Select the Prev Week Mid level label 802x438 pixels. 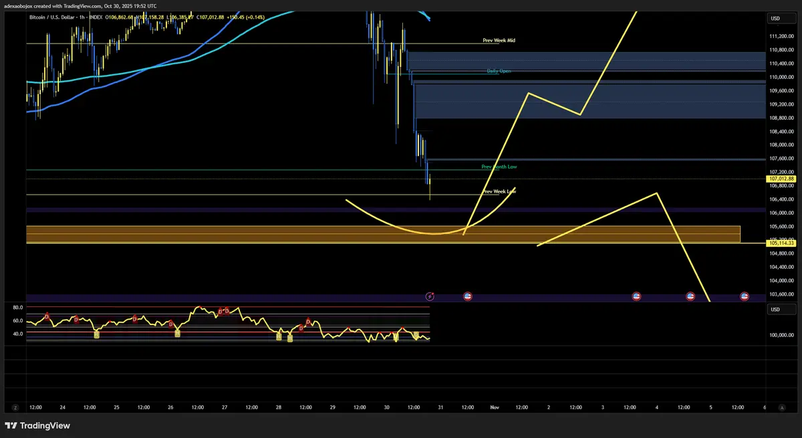coord(499,40)
